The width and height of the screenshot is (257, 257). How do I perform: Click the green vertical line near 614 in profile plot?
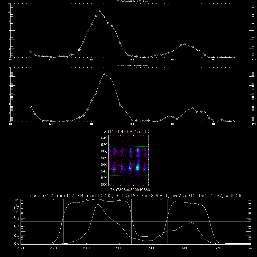(208, 221)
